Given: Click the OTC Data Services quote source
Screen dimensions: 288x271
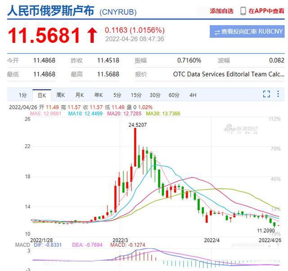Looking at the screenshot, I should pos(229,74).
